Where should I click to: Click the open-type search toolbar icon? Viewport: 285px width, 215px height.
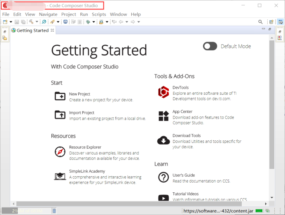(101, 22)
